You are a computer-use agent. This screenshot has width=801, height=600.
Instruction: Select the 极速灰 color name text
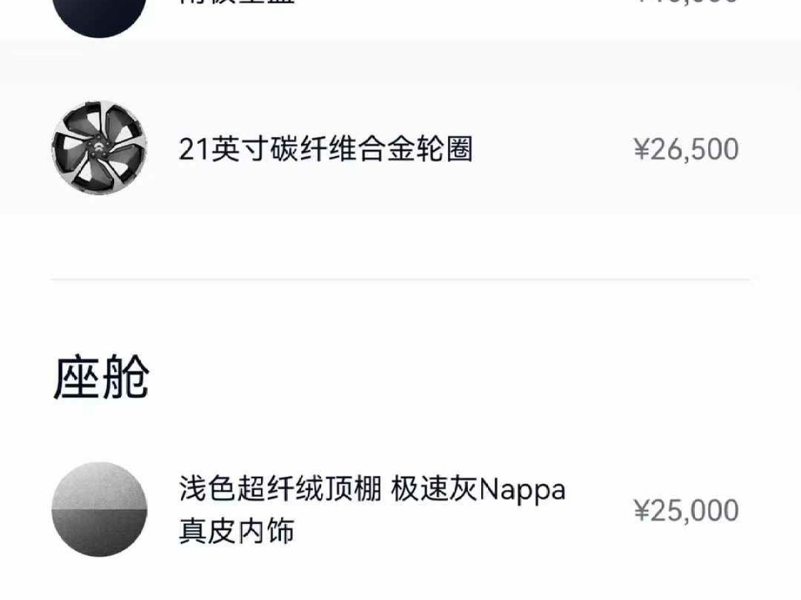click(x=435, y=490)
